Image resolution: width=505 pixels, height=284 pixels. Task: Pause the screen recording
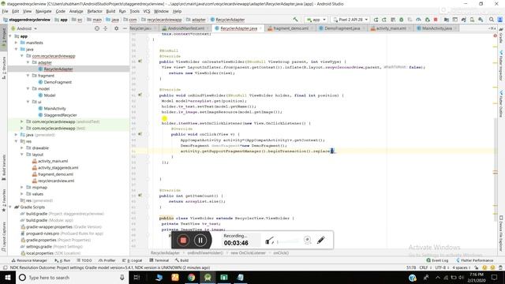[200, 240]
